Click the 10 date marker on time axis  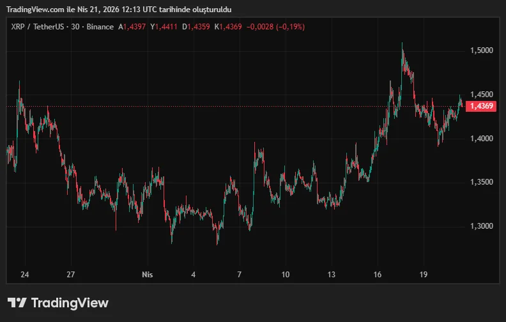[x=286, y=275]
